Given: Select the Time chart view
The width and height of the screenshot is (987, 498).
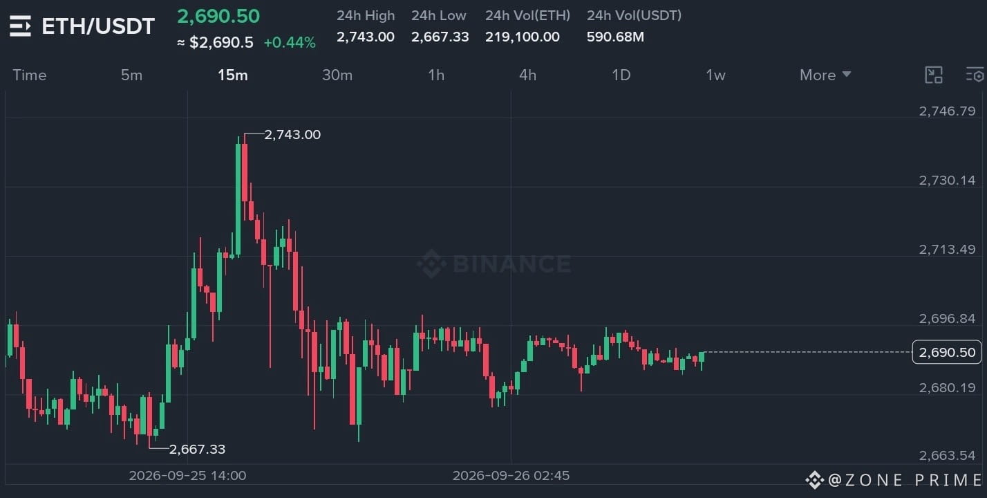Looking at the screenshot, I should tap(30, 75).
